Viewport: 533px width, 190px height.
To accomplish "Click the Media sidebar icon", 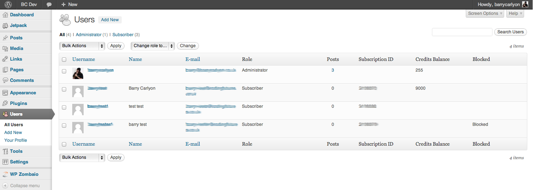I will [5, 49].
